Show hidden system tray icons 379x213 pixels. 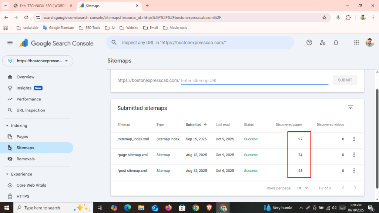tap(301, 208)
